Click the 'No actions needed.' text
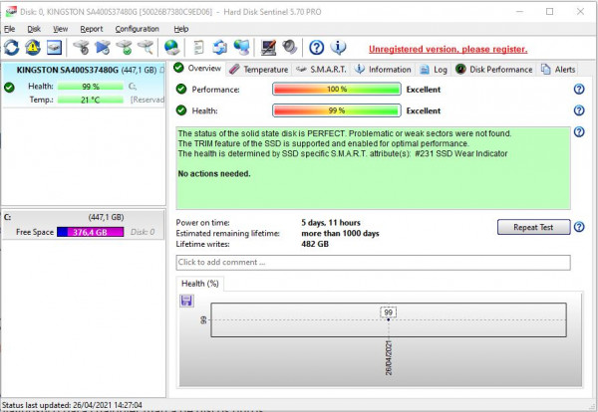Viewport: 598px width, 412px height. (x=214, y=173)
